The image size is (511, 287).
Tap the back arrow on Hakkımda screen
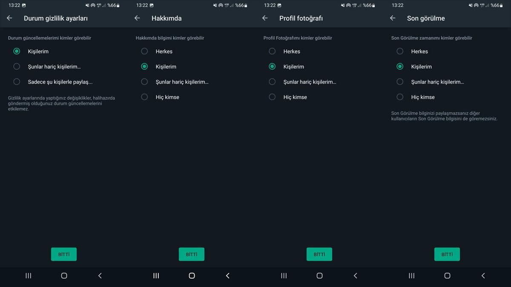[x=137, y=18]
